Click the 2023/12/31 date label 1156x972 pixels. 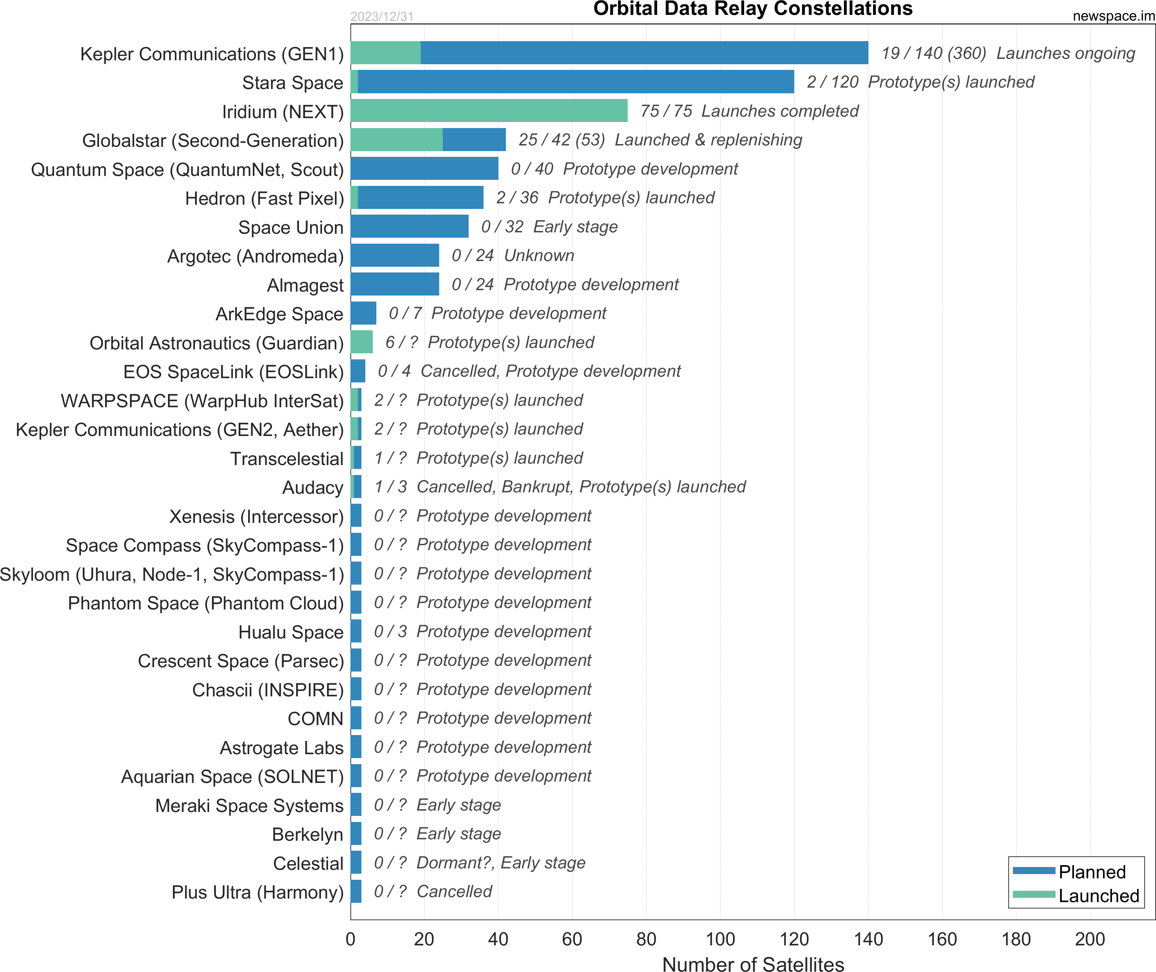point(382,17)
